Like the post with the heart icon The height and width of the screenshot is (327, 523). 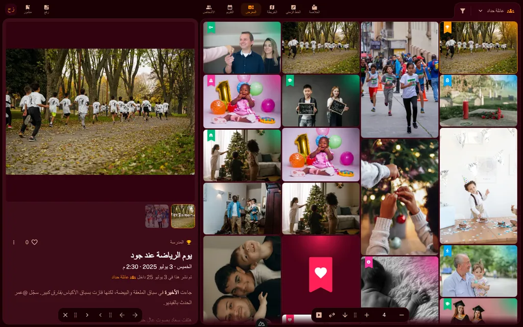click(34, 242)
